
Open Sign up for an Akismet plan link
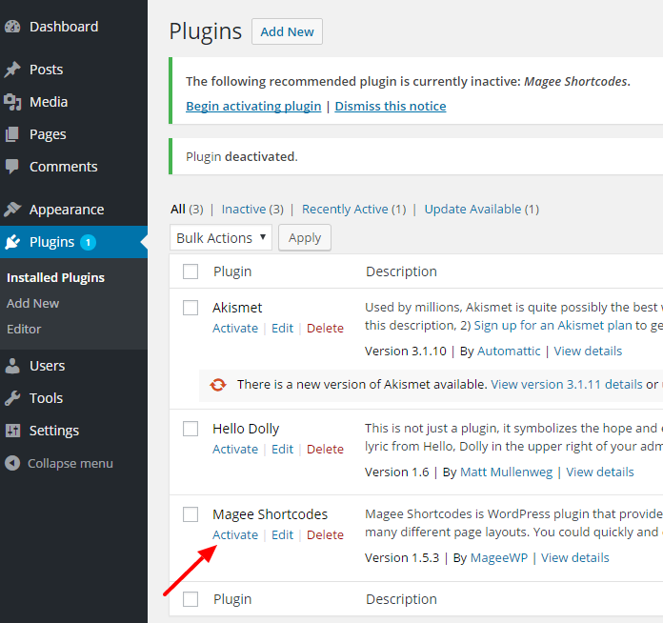(553, 325)
